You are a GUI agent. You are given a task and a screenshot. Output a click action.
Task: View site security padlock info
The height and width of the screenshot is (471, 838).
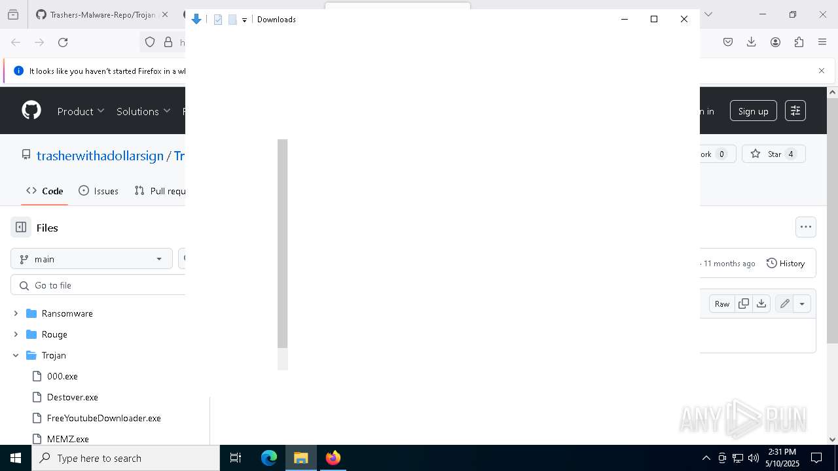(168, 42)
